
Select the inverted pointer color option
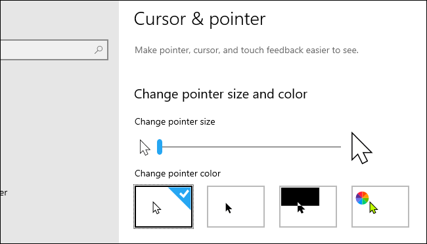tap(308, 207)
